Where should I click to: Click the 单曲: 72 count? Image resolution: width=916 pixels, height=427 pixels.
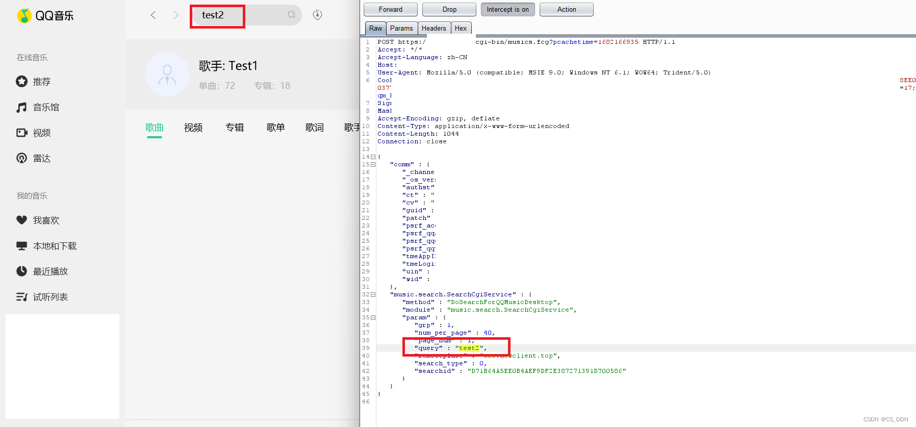pyautogui.click(x=217, y=86)
